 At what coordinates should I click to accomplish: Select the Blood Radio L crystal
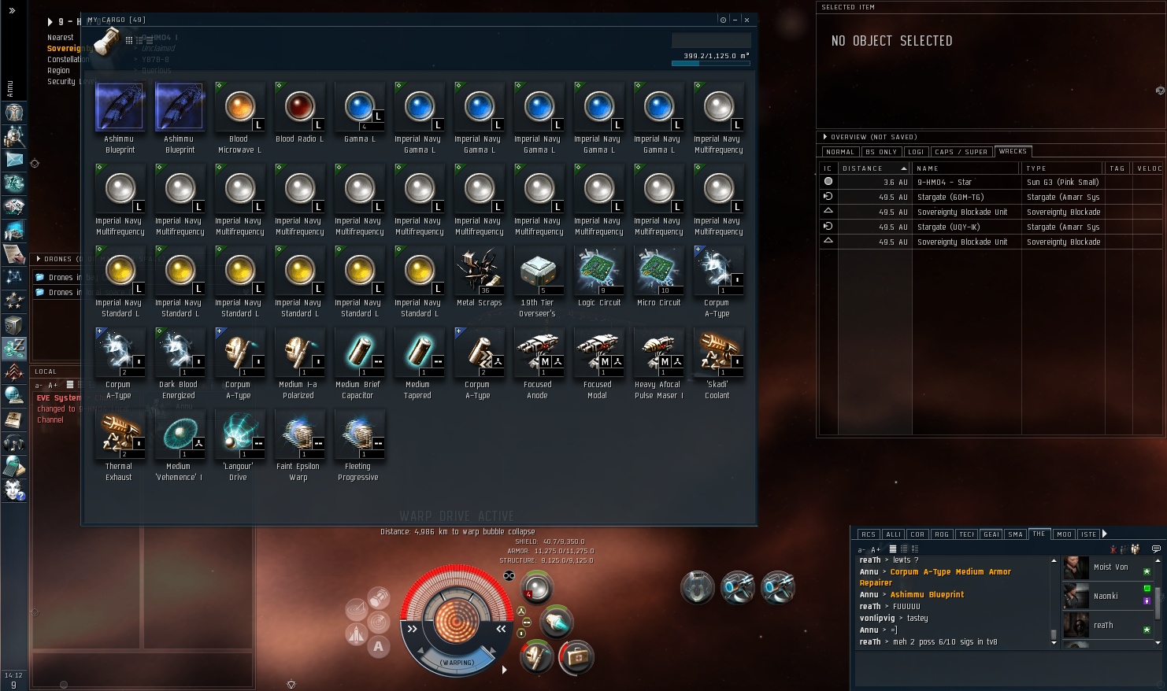click(299, 113)
